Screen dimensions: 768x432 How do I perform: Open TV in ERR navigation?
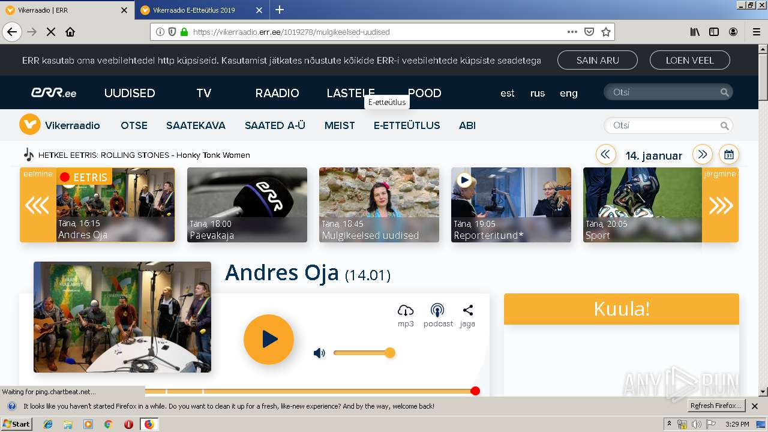coord(204,93)
